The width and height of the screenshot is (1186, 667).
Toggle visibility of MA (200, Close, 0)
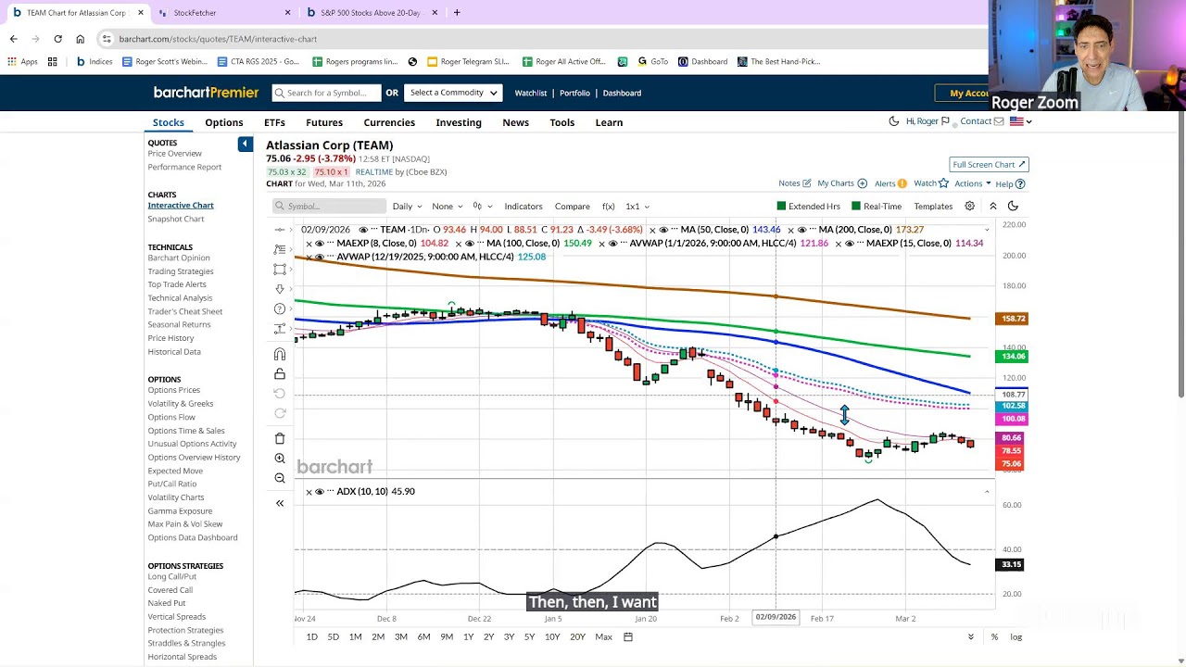[802, 230]
